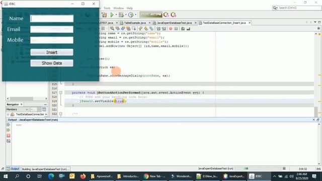This screenshot has width=322, height=181.
Task: Open the editor tabs list dropdown arrow
Action: (315, 22)
